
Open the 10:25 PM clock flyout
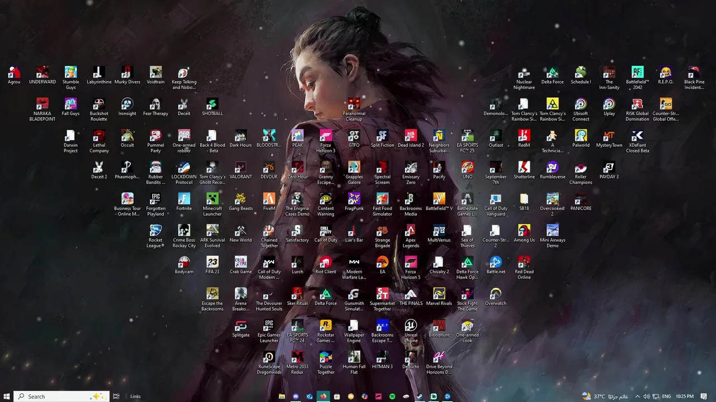(x=685, y=396)
